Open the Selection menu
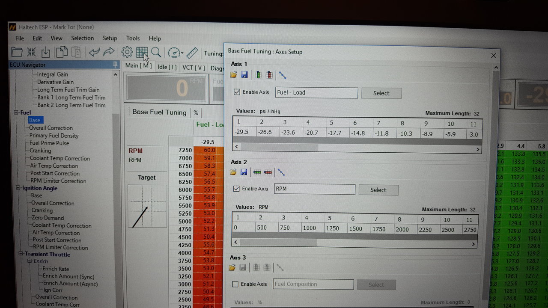 click(x=82, y=38)
